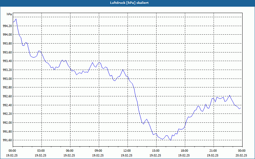Click the 18:00 time axis label
Viewport: 255px width, 159px height.
point(185,151)
